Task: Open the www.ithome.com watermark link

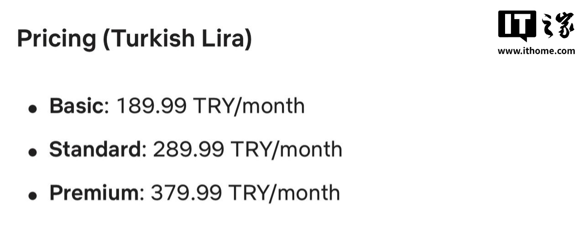Action: [x=536, y=51]
